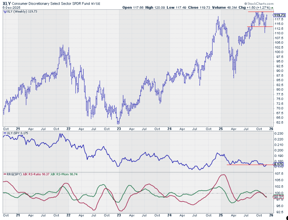Click the 0.220 ratio axis label

pyautogui.click(x=279, y=139)
